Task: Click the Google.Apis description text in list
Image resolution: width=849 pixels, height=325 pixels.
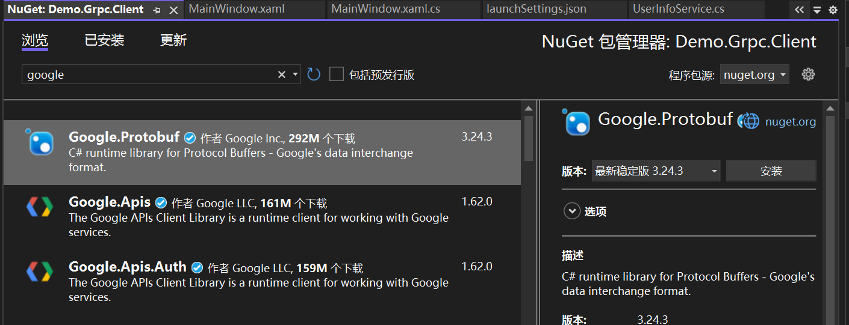Action: tap(258, 225)
